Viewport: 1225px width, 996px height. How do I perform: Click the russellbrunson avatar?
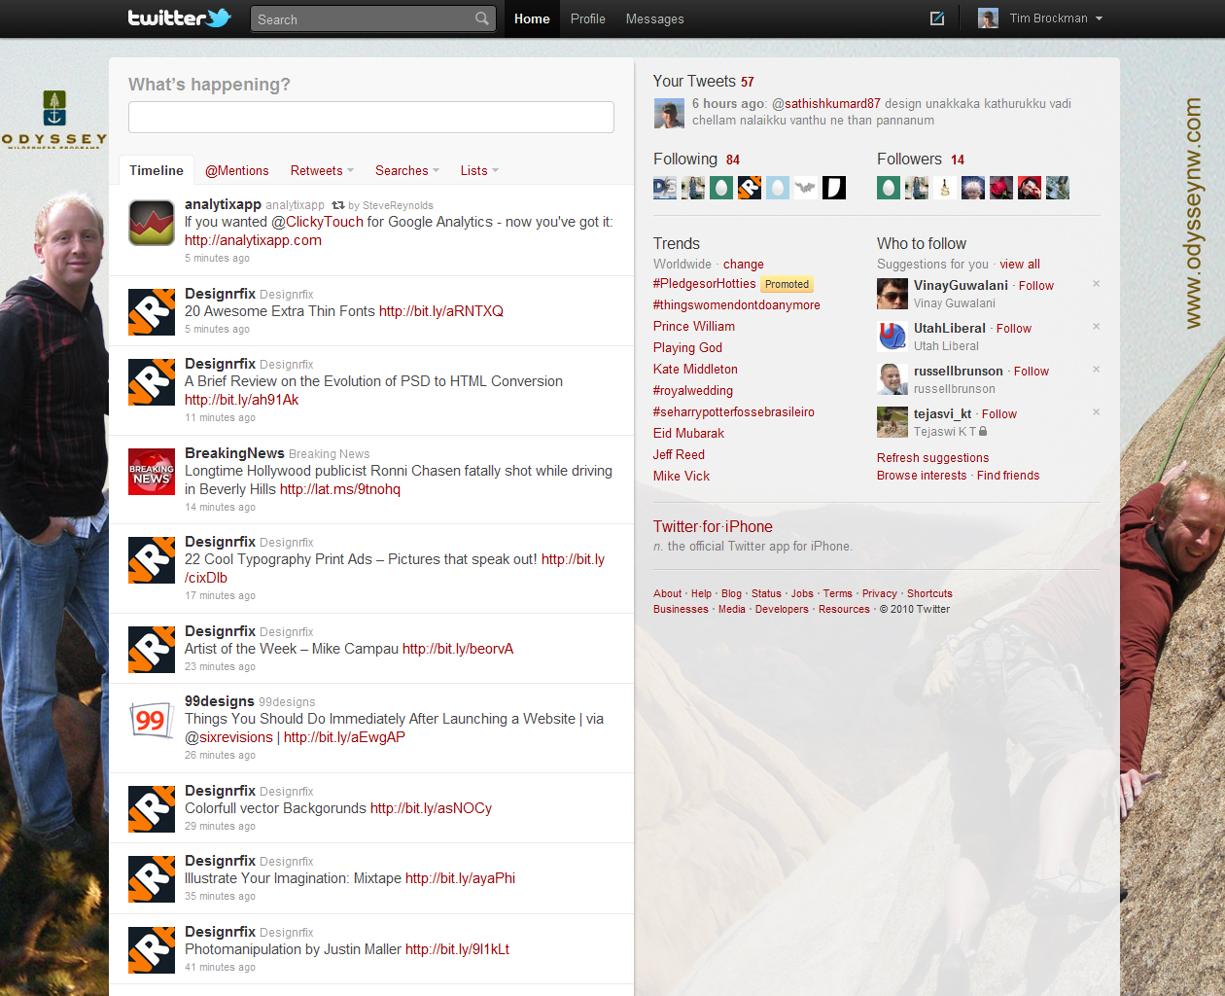coord(892,379)
